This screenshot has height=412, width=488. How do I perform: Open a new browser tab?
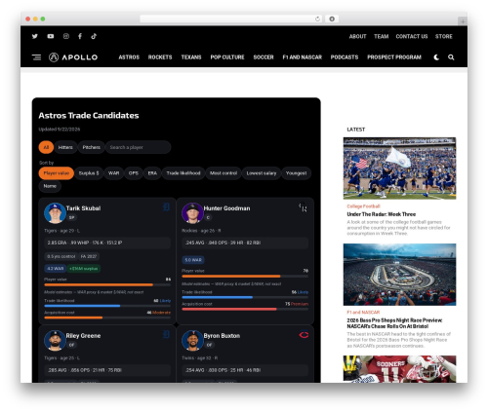click(463, 21)
